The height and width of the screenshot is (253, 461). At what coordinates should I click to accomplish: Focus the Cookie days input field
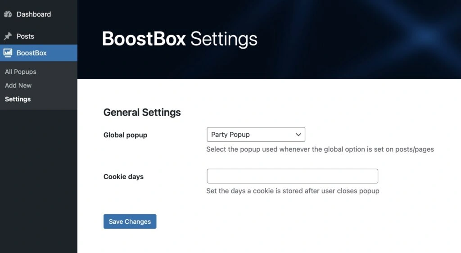pyautogui.click(x=292, y=176)
